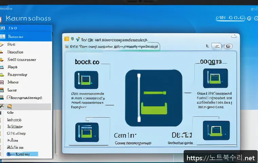Viewport: 258px width, 163px height.
Task: Click the 'bock co' heading text
Action: click(x=87, y=62)
